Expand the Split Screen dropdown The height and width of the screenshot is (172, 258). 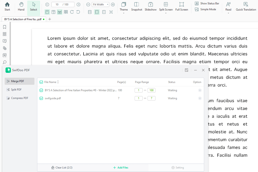pyautogui.click(x=166, y=13)
